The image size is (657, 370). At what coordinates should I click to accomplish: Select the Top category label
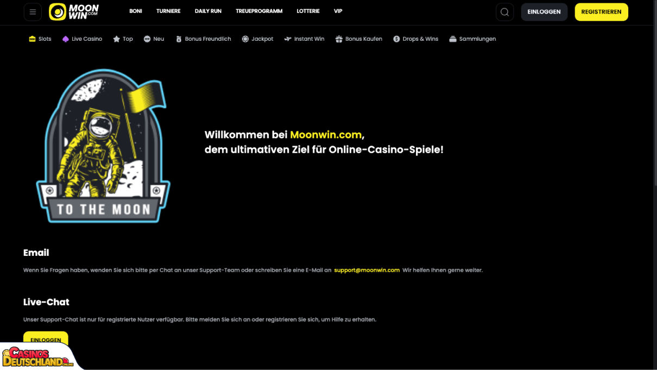(x=128, y=39)
